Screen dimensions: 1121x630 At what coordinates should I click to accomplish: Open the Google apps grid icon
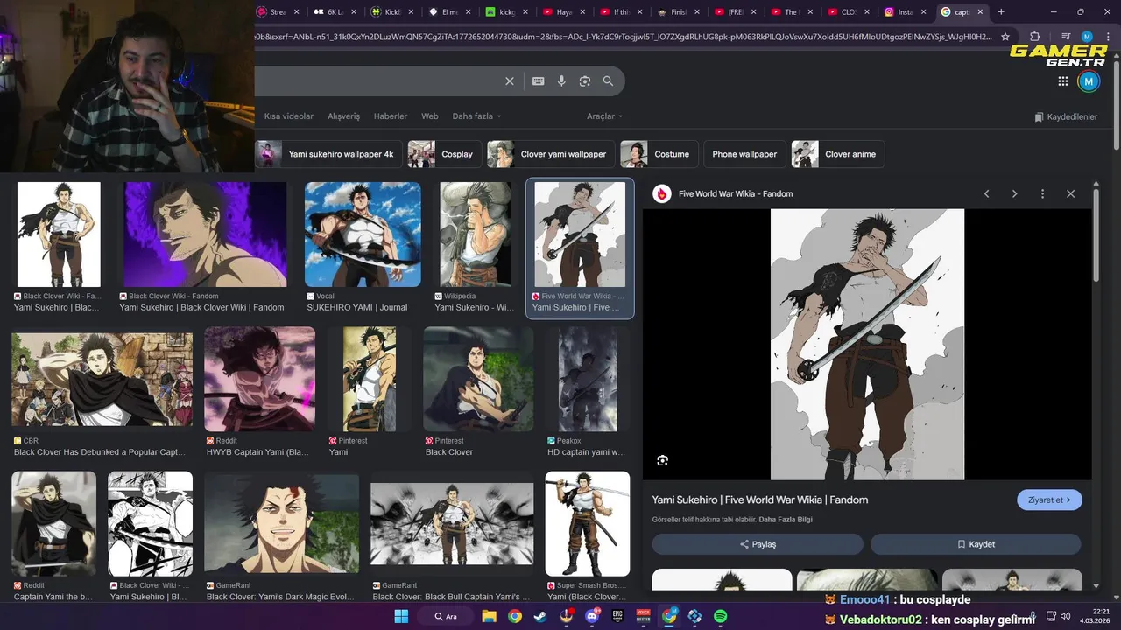pos(1063,81)
